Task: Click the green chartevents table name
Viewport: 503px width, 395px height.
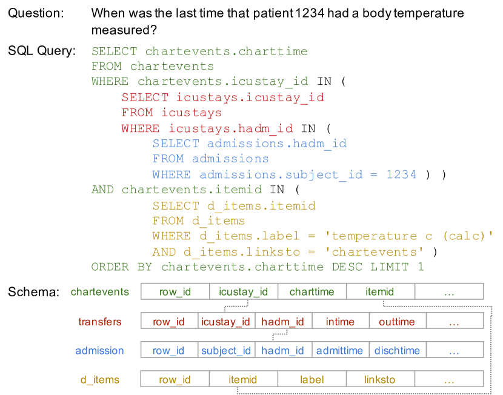Action: coord(100,292)
